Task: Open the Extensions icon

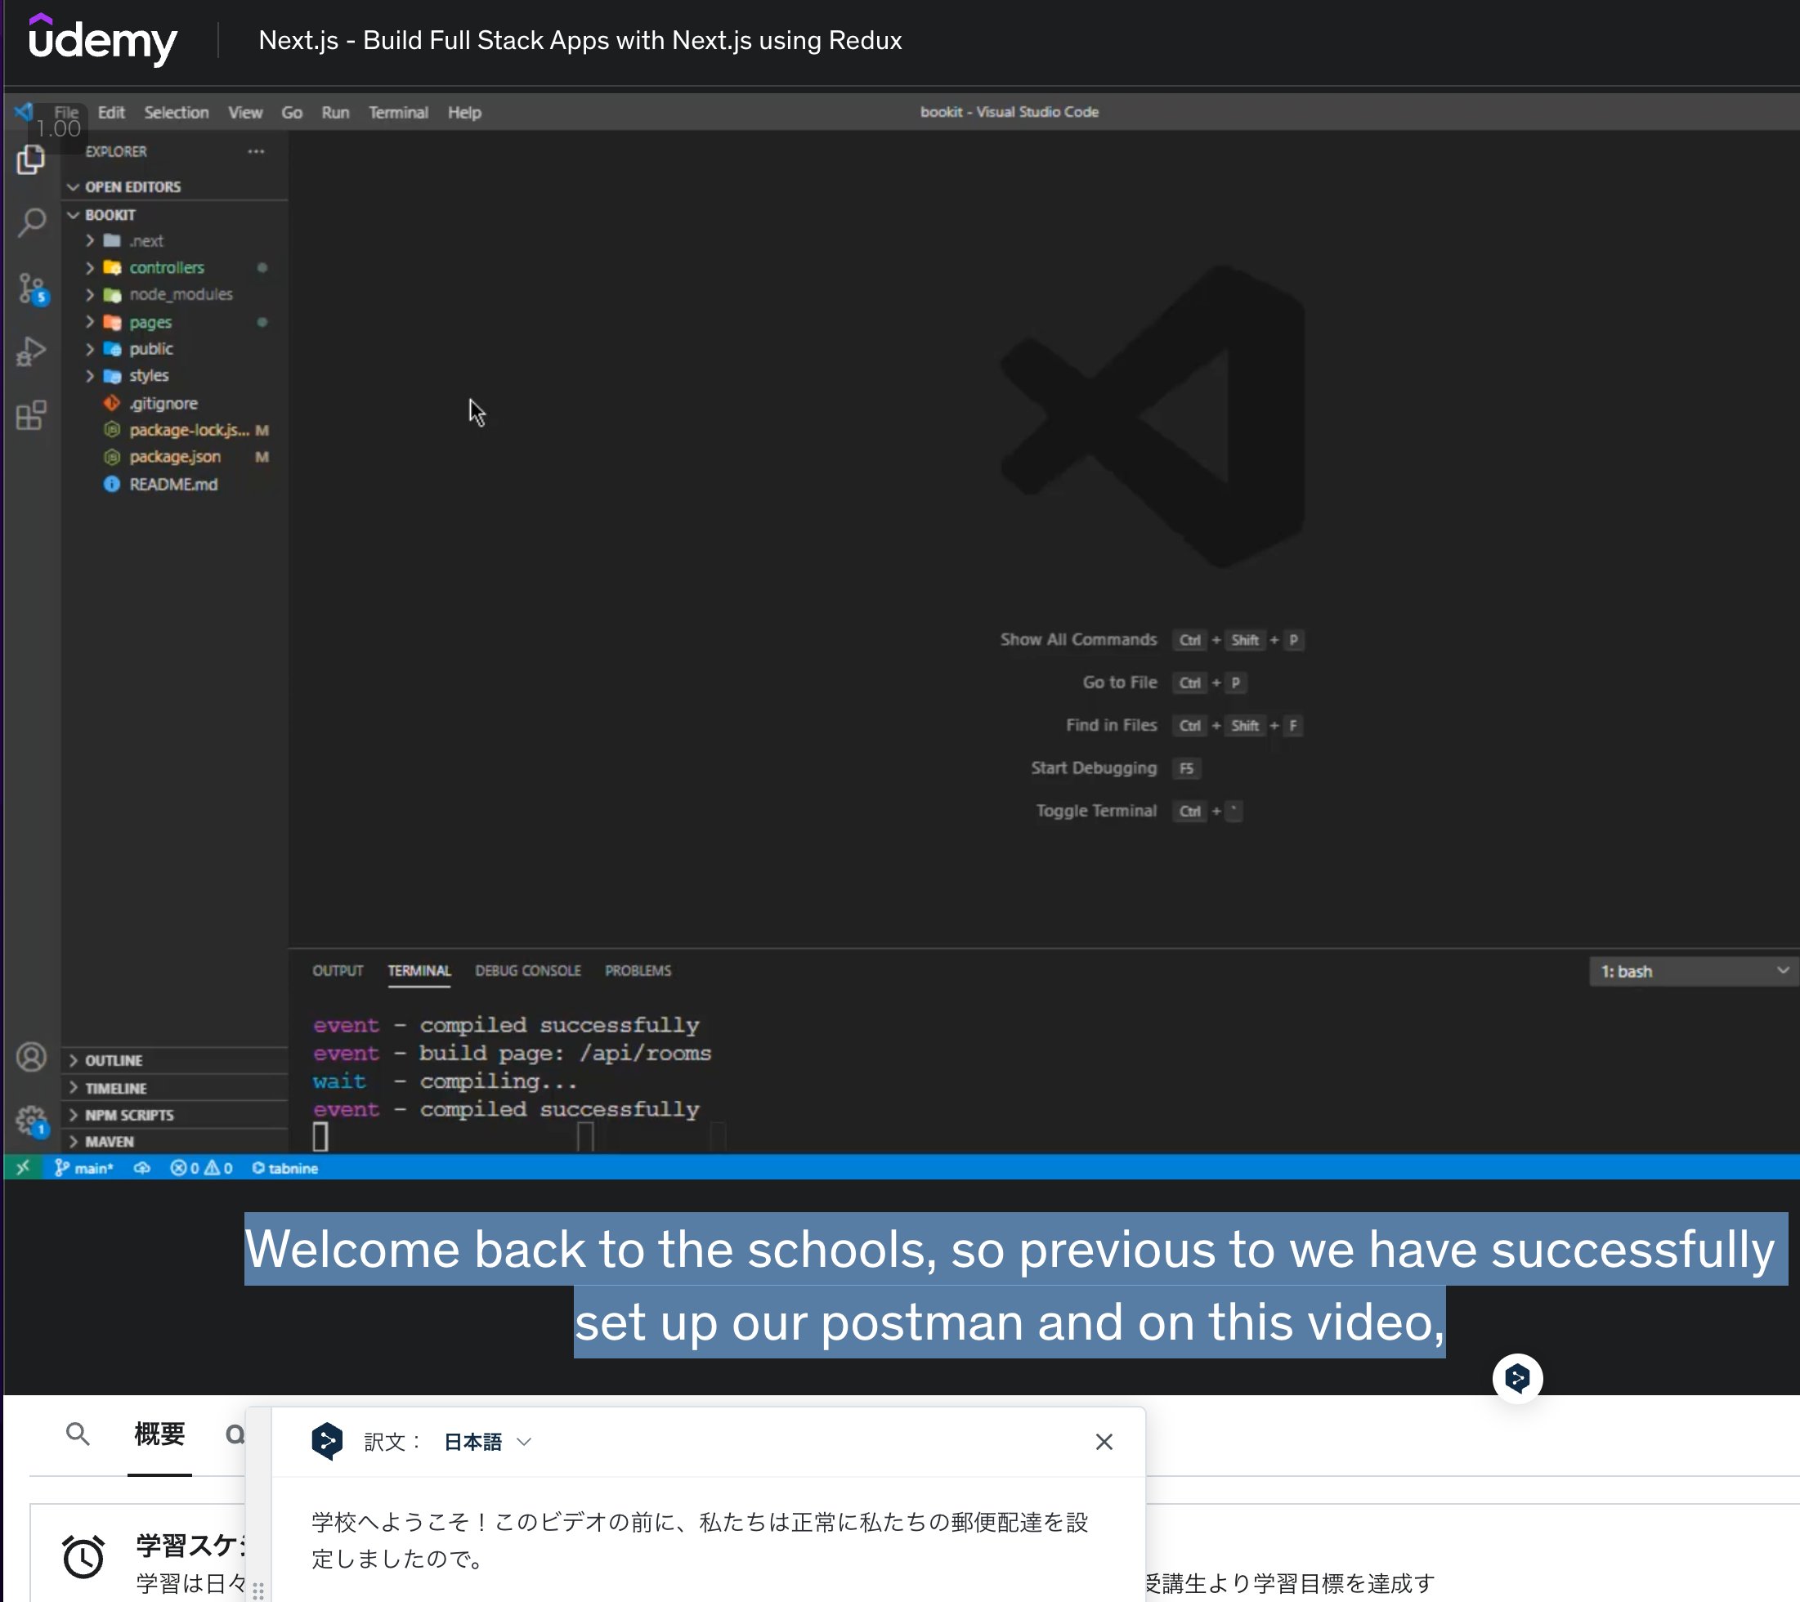Action: 31,415
